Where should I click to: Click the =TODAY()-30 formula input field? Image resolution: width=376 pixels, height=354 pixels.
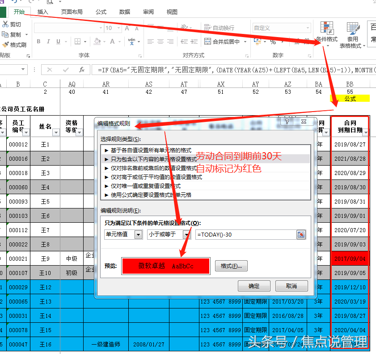point(246,234)
